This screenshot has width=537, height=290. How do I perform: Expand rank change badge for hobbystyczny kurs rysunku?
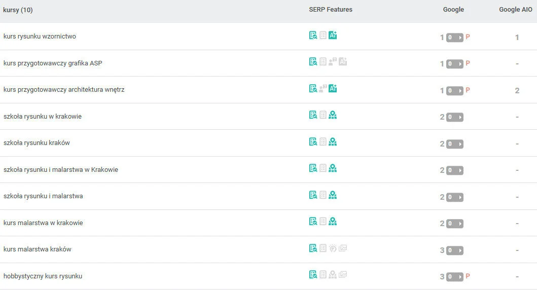[455, 277]
